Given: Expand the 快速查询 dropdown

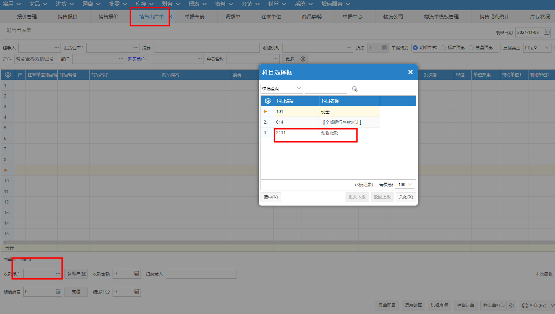Looking at the screenshot, I should (282, 89).
